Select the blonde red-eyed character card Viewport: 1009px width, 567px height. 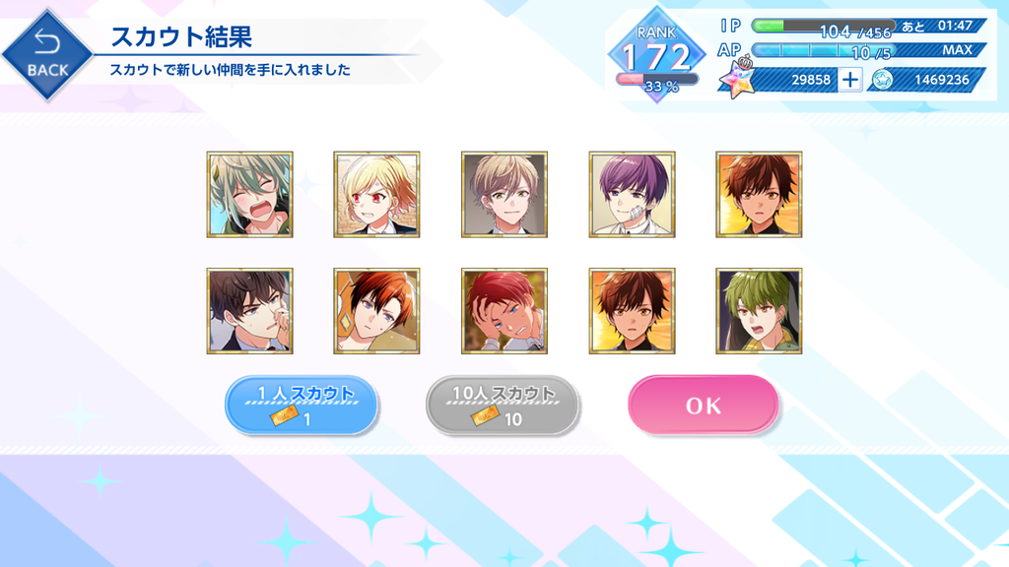click(x=376, y=195)
